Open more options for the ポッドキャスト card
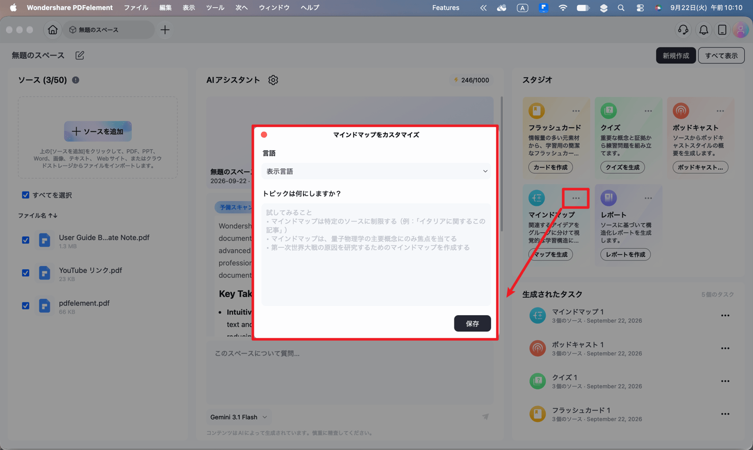The height and width of the screenshot is (450, 753). click(x=720, y=111)
